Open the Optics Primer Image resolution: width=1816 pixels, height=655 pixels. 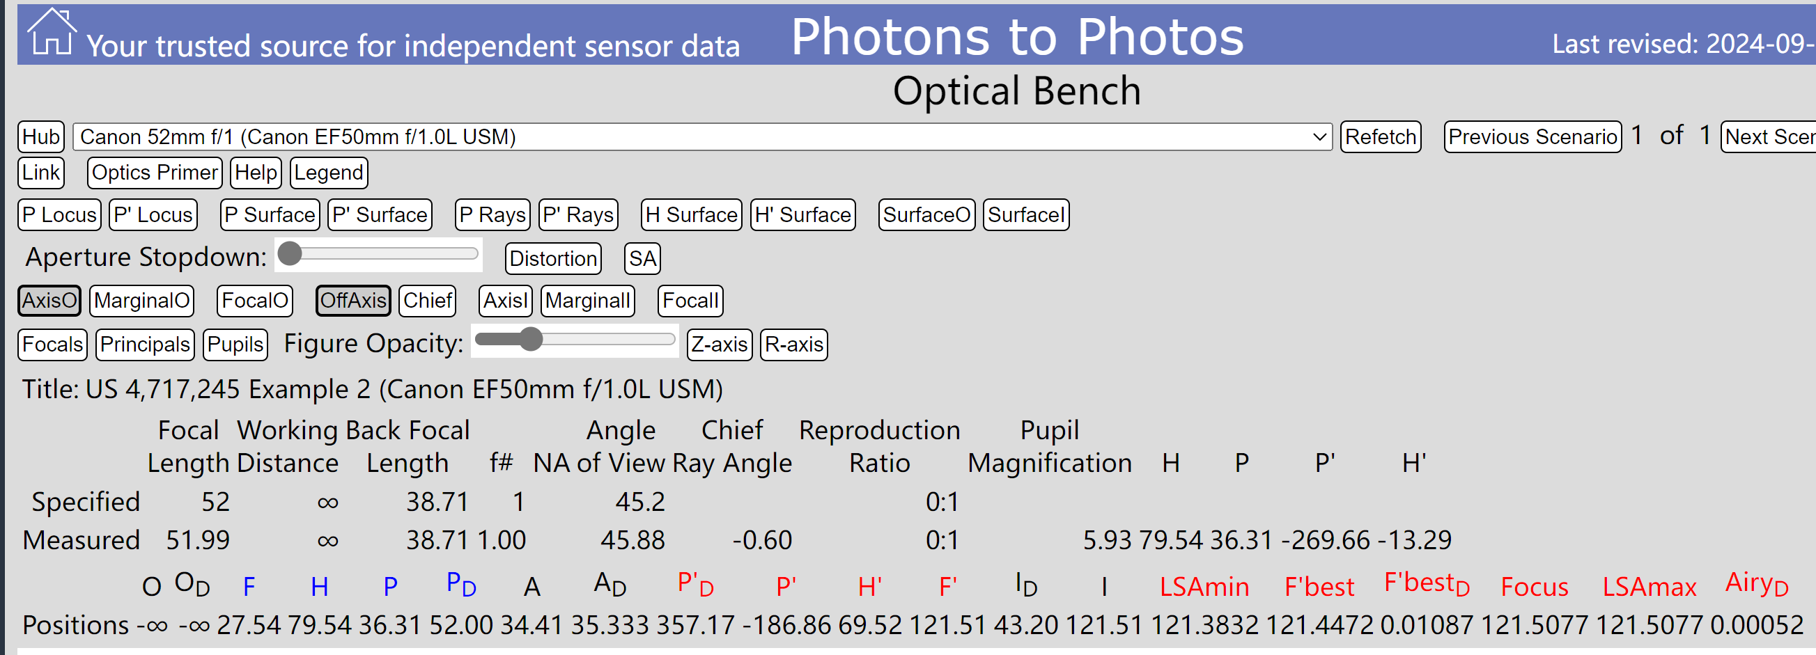pyautogui.click(x=155, y=173)
